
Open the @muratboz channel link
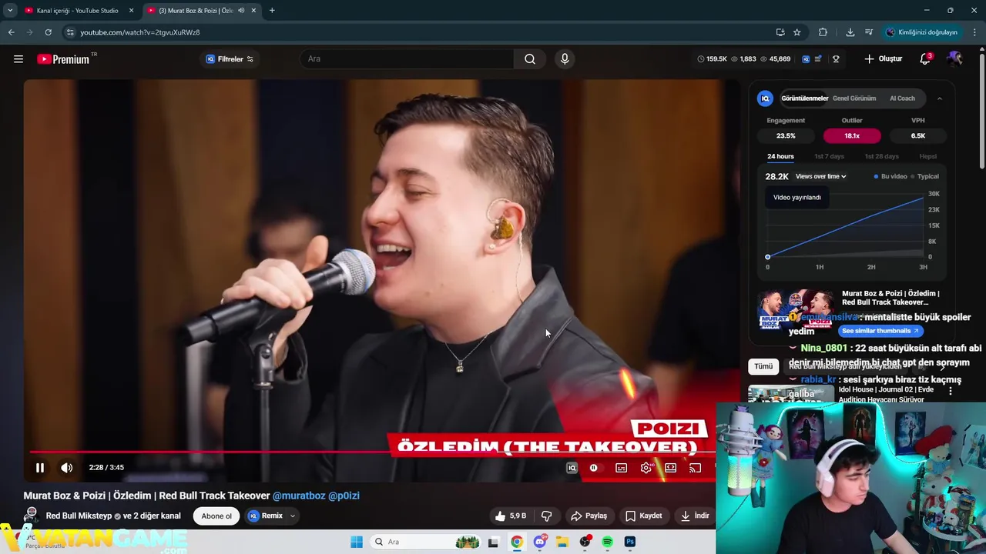tap(299, 496)
